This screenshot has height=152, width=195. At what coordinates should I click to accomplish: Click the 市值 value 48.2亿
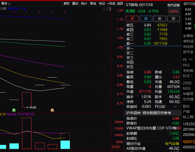[174, 82]
